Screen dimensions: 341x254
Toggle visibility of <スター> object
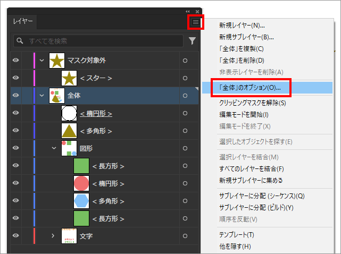[x=15, y=78]
